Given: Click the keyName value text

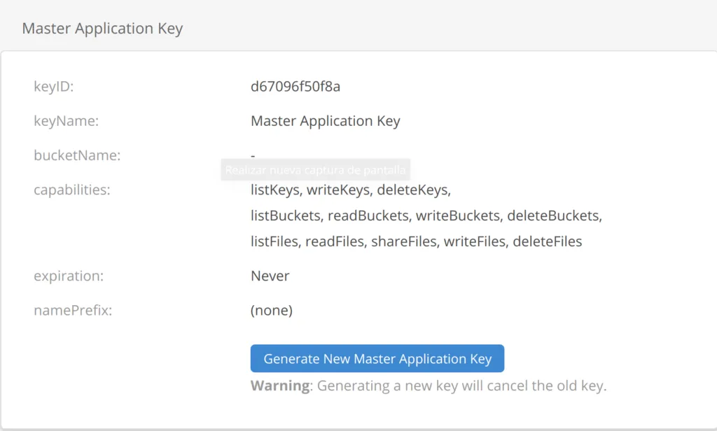Looking at the screenshot, I should pyautogui.click(x=325, y=121).
